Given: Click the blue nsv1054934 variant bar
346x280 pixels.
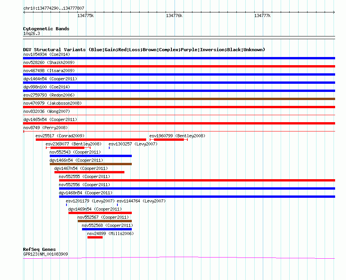Looking at the screenshot, I should pos(179,58).
